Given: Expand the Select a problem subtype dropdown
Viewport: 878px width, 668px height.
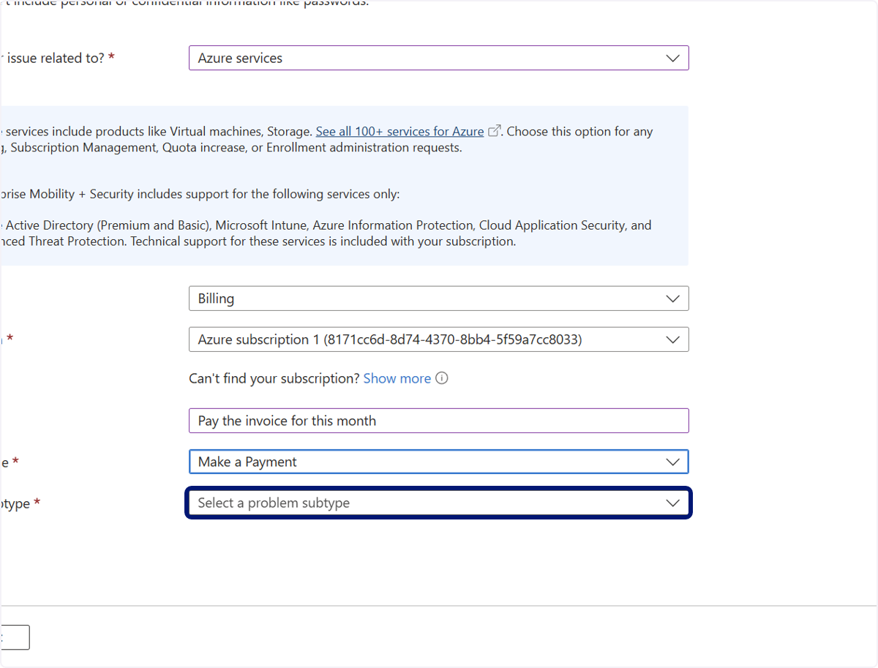Looking at the screenshot, I should pyautogui.click(x=438, y=503).
